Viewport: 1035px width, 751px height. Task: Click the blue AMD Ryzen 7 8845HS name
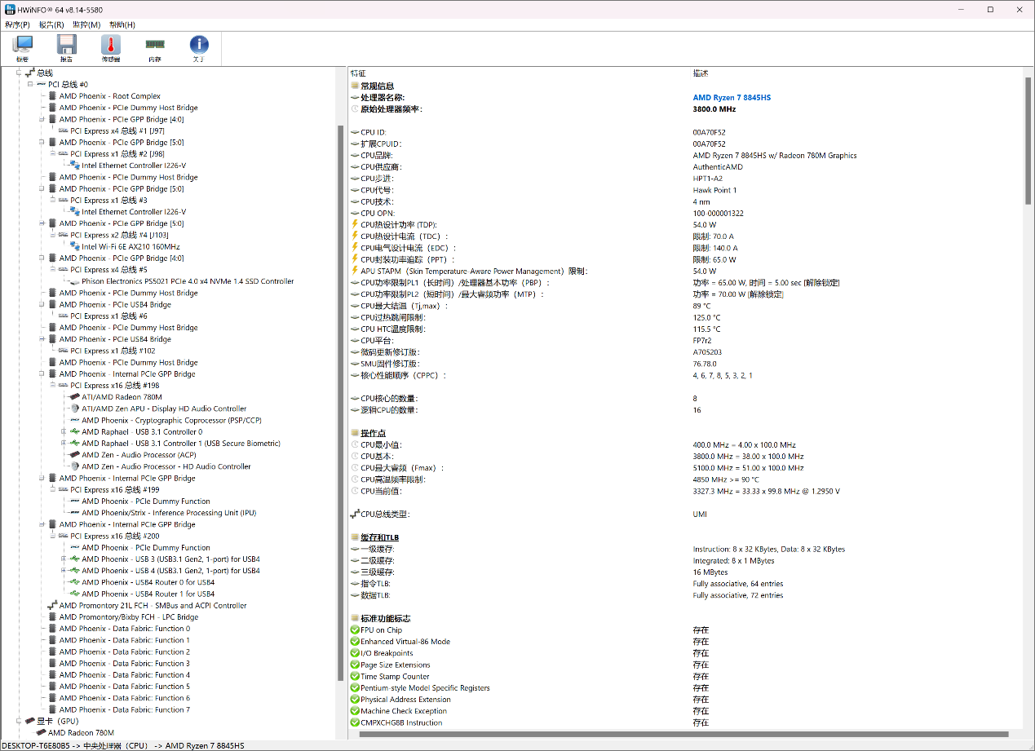pyautogui.click(x=732, y=98)
